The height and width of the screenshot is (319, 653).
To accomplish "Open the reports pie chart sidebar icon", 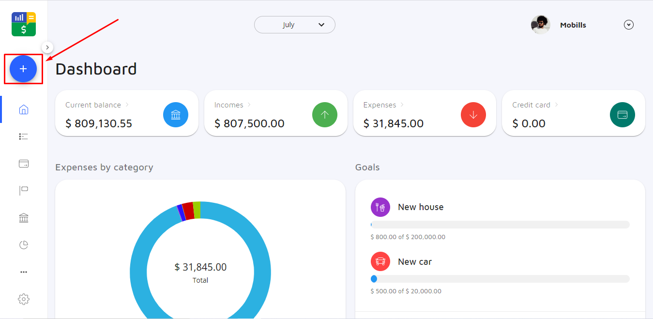I will coord(23,245).
